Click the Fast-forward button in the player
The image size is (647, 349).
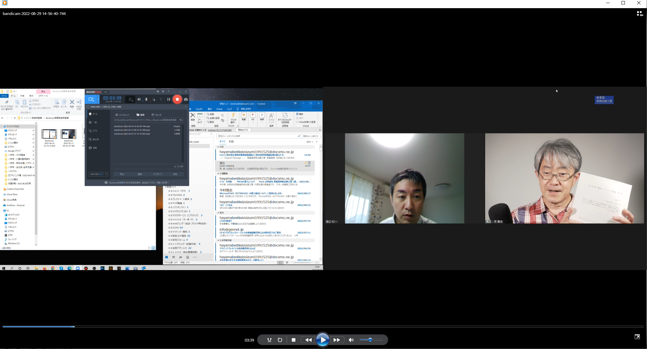coord(337,340)
